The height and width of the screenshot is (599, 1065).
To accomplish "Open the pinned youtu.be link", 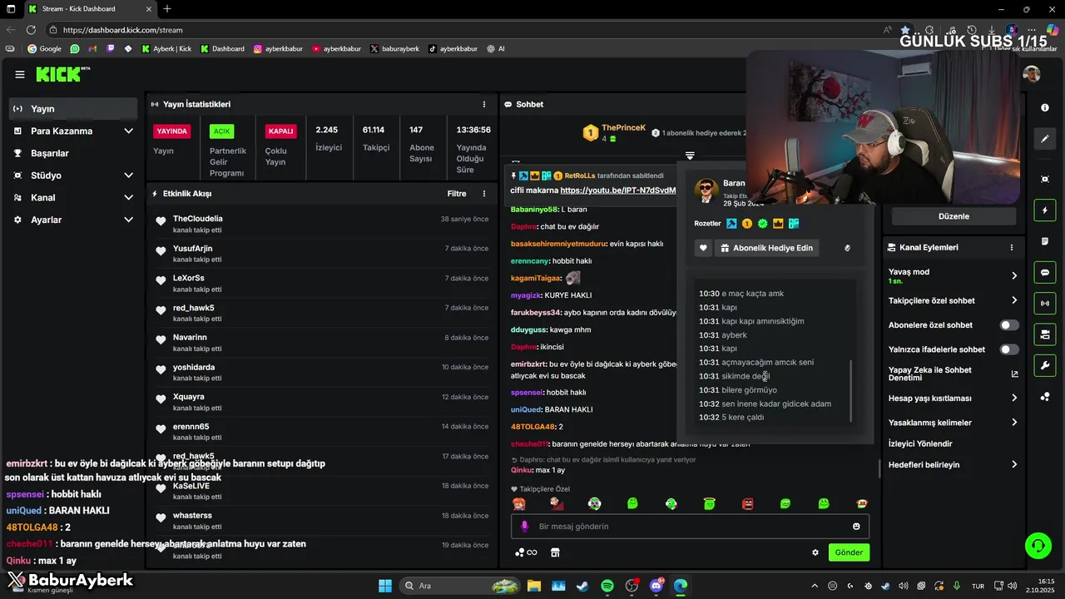I will click(618, 191).
